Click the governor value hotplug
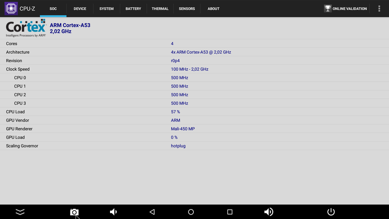Viewport: 389px width, 219px height. (178, 146)
